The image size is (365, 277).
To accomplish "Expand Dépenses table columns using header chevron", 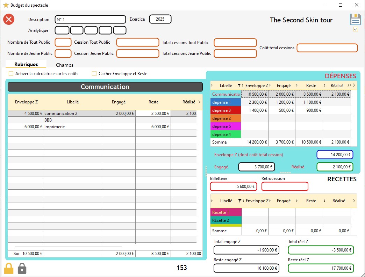I will [354, 85].
